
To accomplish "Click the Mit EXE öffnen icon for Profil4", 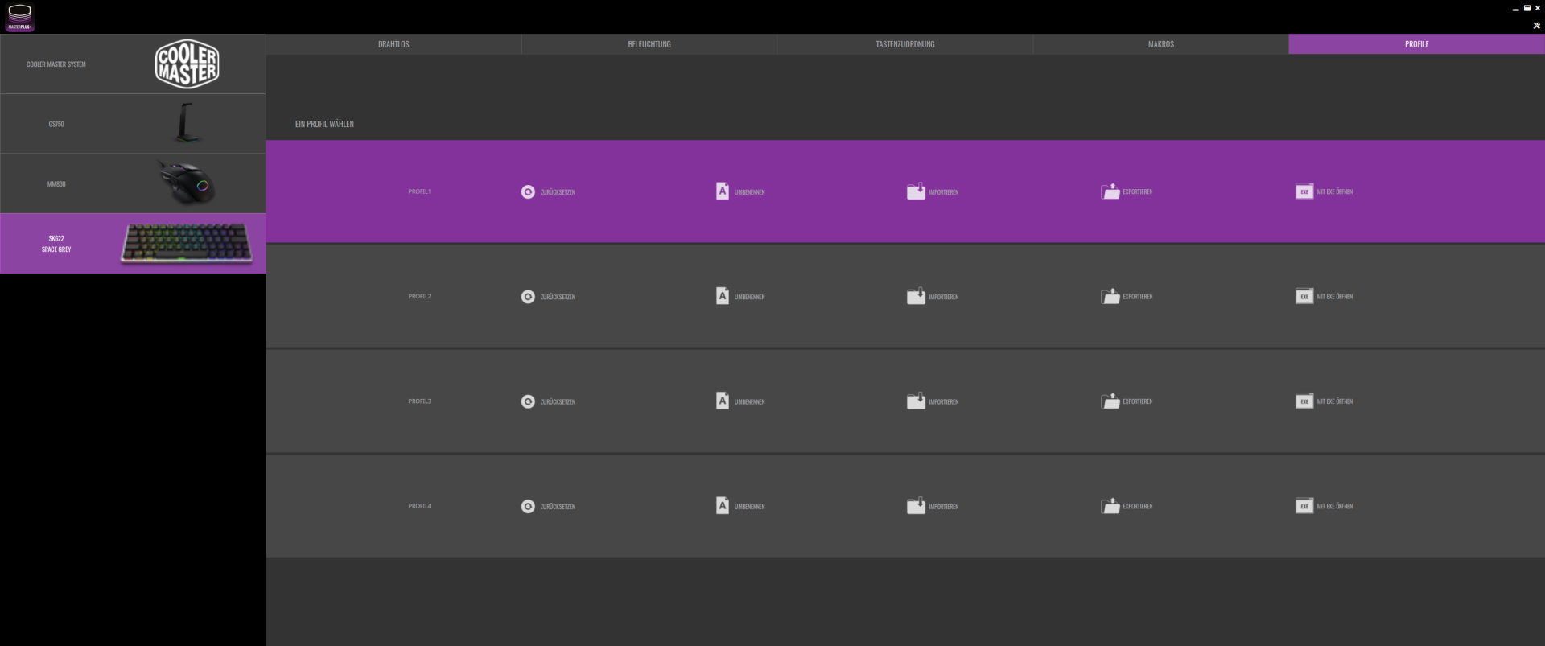I will 1304,506.
